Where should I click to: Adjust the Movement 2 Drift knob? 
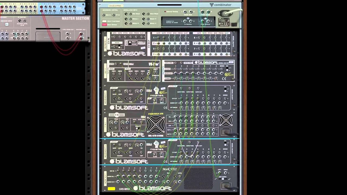[162, 154]
